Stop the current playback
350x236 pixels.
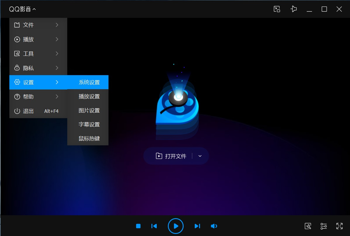(x=138, y=226)
